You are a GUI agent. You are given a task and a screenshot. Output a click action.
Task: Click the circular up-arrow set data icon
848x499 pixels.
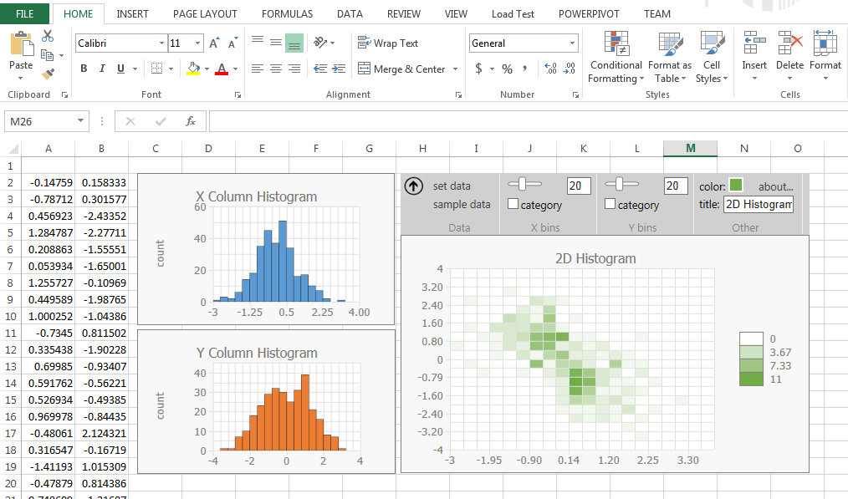coord(413,186)
